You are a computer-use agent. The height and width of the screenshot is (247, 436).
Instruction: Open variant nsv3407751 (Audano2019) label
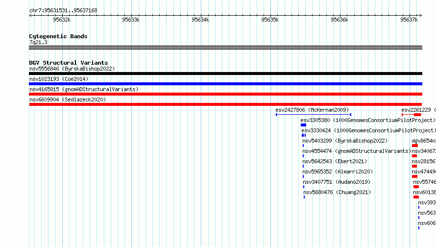(337, 182)
